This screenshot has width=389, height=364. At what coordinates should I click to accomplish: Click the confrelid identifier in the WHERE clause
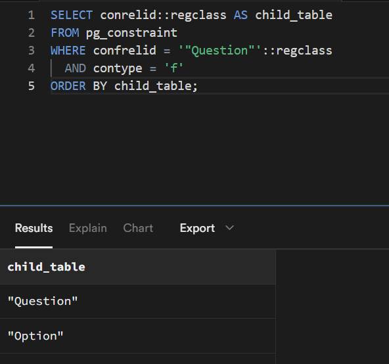[x=125, y=51]
